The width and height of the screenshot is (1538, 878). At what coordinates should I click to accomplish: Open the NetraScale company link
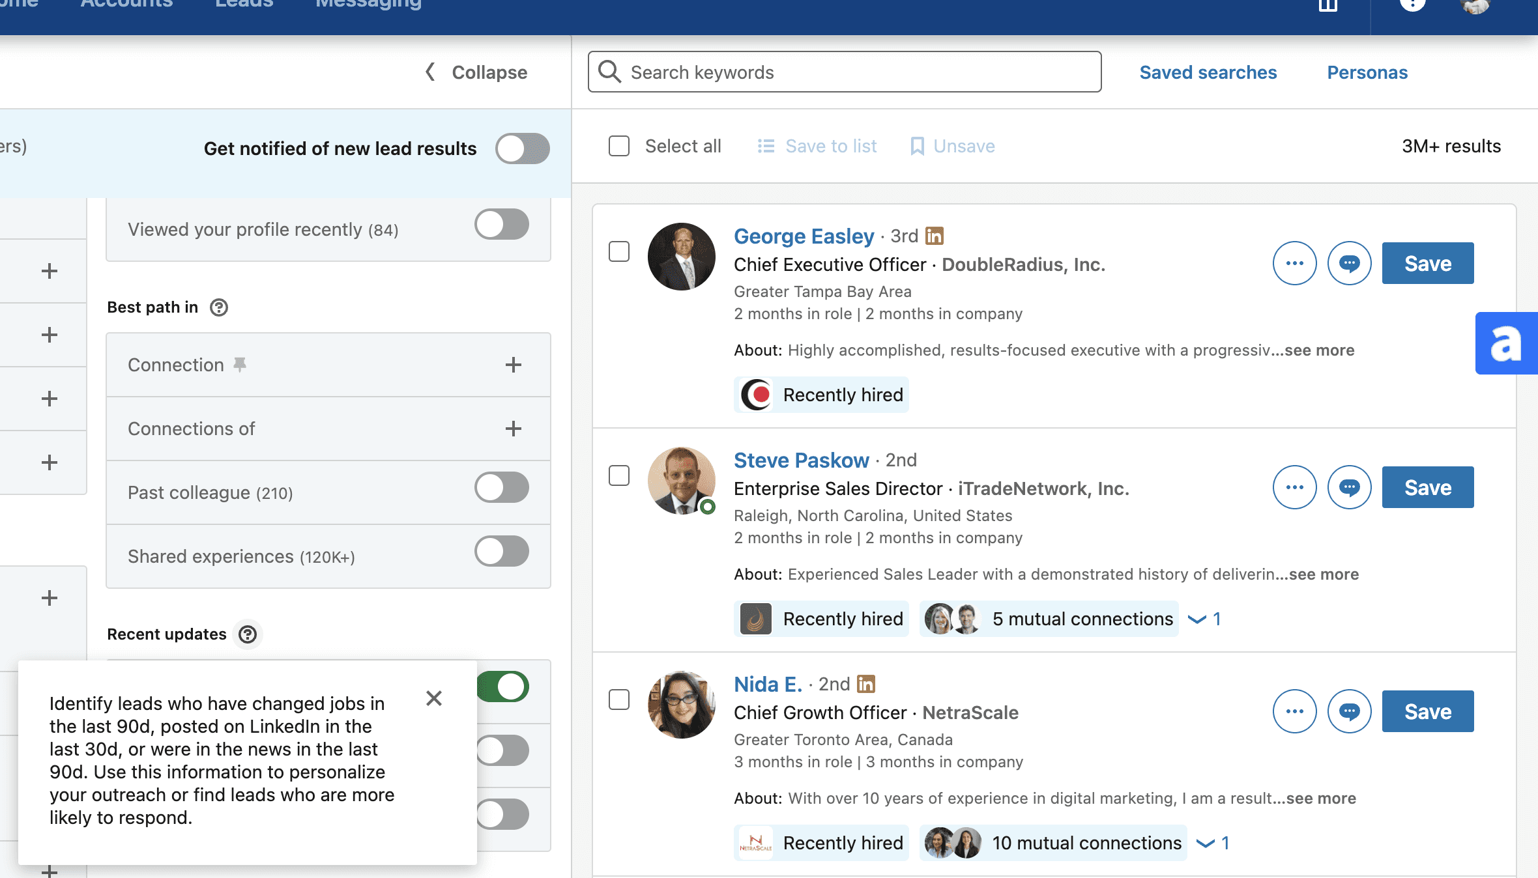970,713
